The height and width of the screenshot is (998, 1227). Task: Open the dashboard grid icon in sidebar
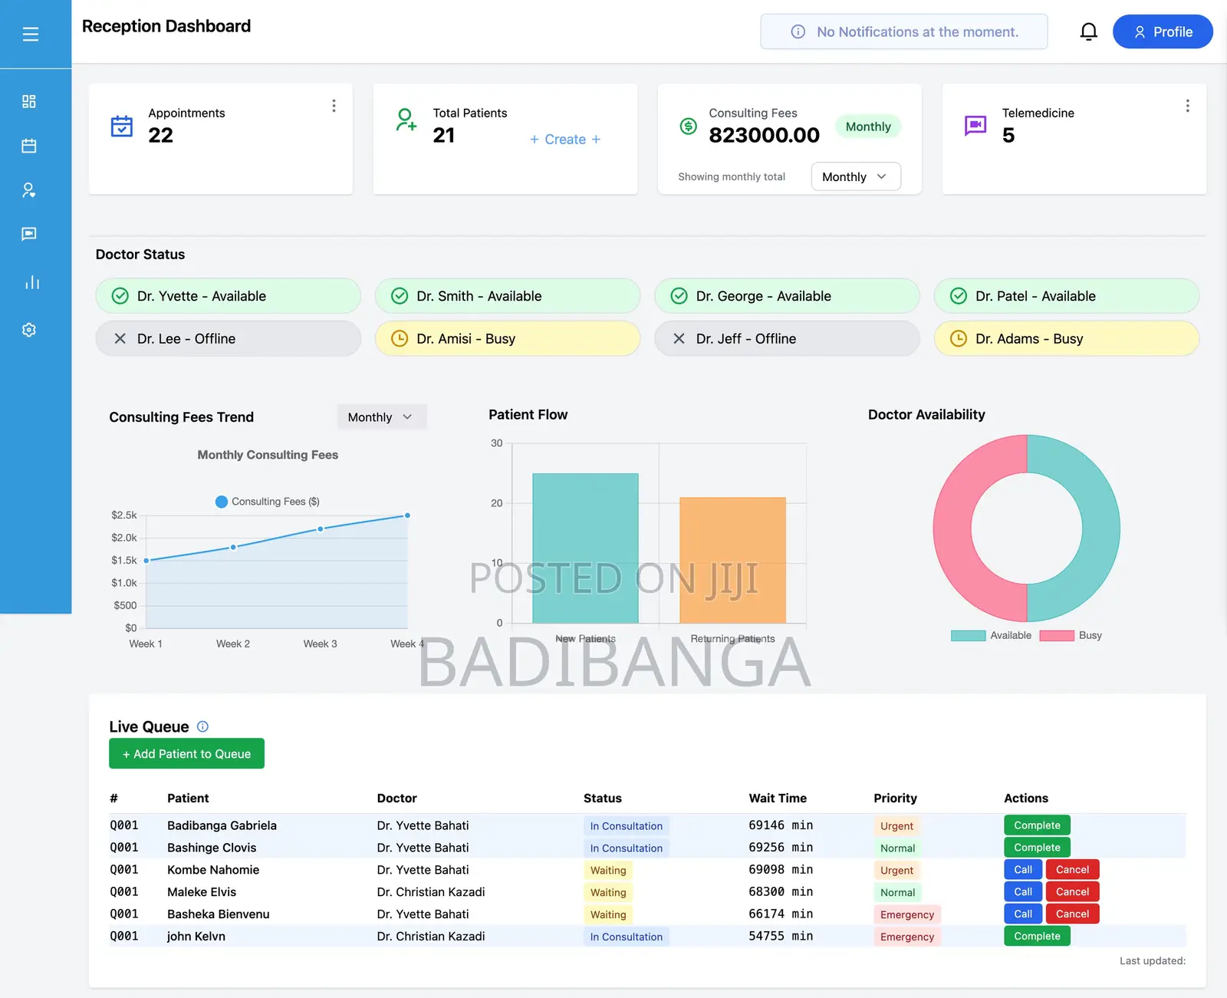pos(29,101)
